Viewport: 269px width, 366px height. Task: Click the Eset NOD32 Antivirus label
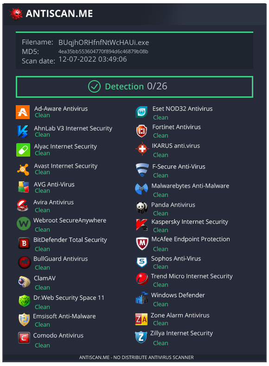coord(183,108)
